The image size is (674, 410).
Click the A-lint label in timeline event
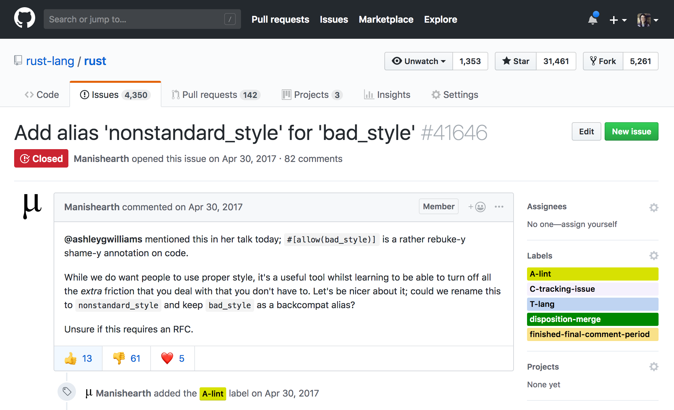213,394
